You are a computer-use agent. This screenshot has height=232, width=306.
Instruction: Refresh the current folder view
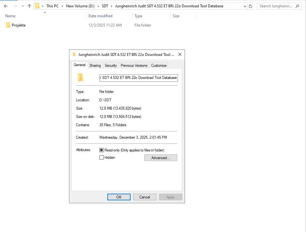pyautogui.click(x=250, y=6)
